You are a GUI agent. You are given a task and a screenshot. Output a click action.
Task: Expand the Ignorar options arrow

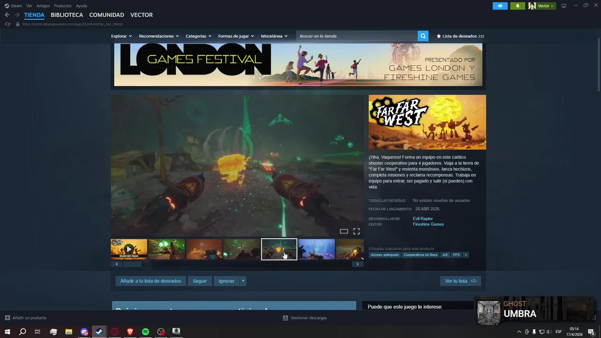(x=243, y=281)
